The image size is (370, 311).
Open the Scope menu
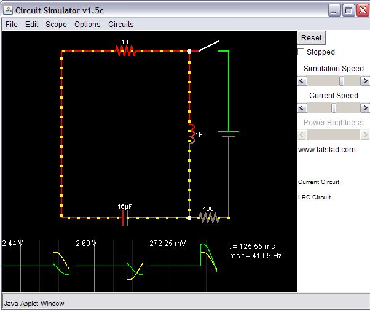56,25
